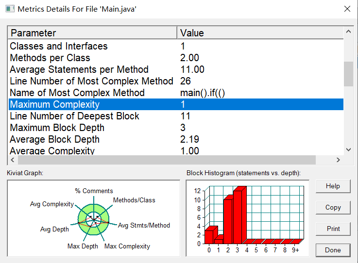This screenshot has width=358, height=263.
Task: Click the vertical scrollbar thumb
Action: (348, 74)
